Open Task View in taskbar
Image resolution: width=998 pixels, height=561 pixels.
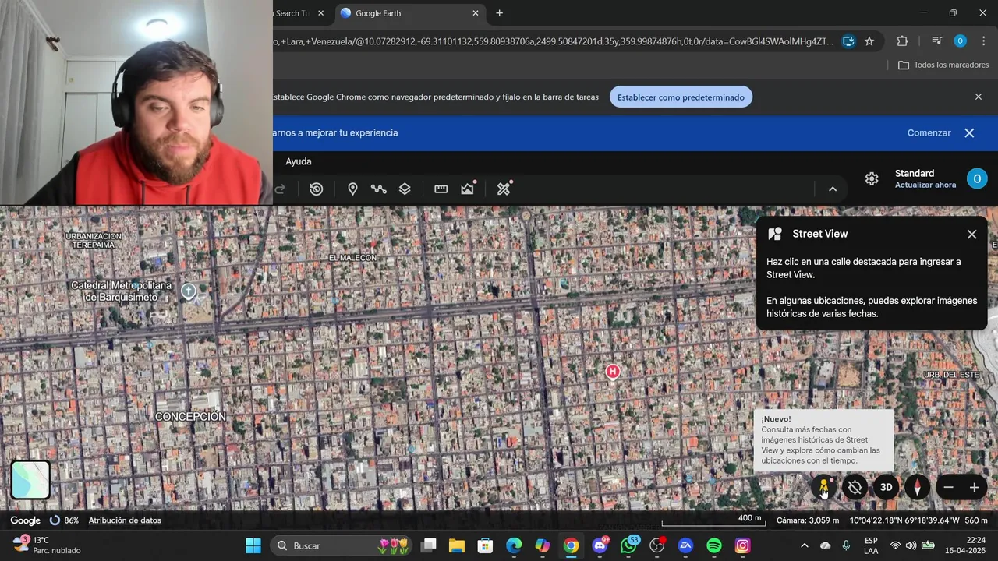(428, 545)
